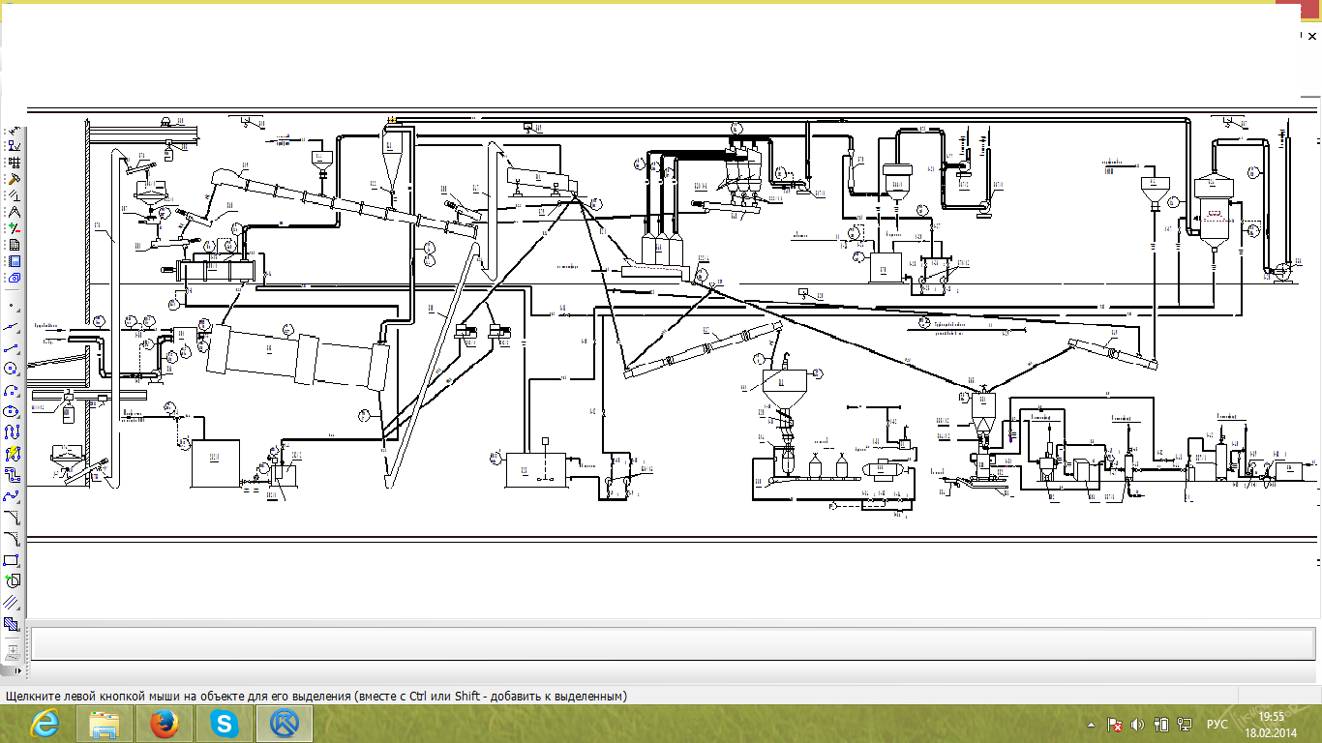
Task: Open File Explorer from the taskbar
Action: point(105,724)
